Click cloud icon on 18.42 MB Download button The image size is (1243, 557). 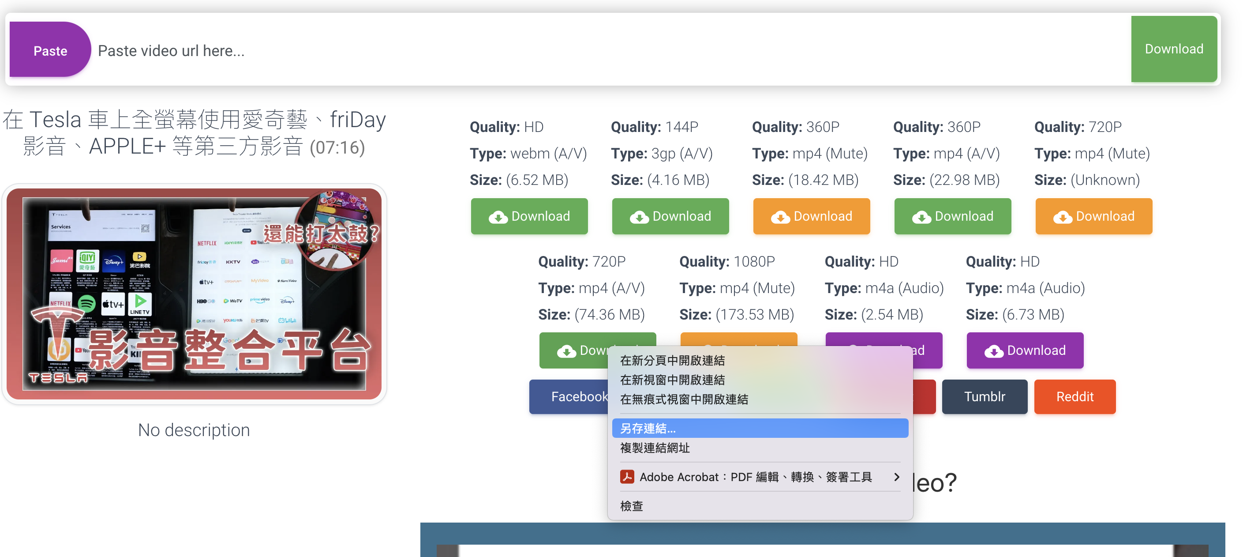(780, 217)
